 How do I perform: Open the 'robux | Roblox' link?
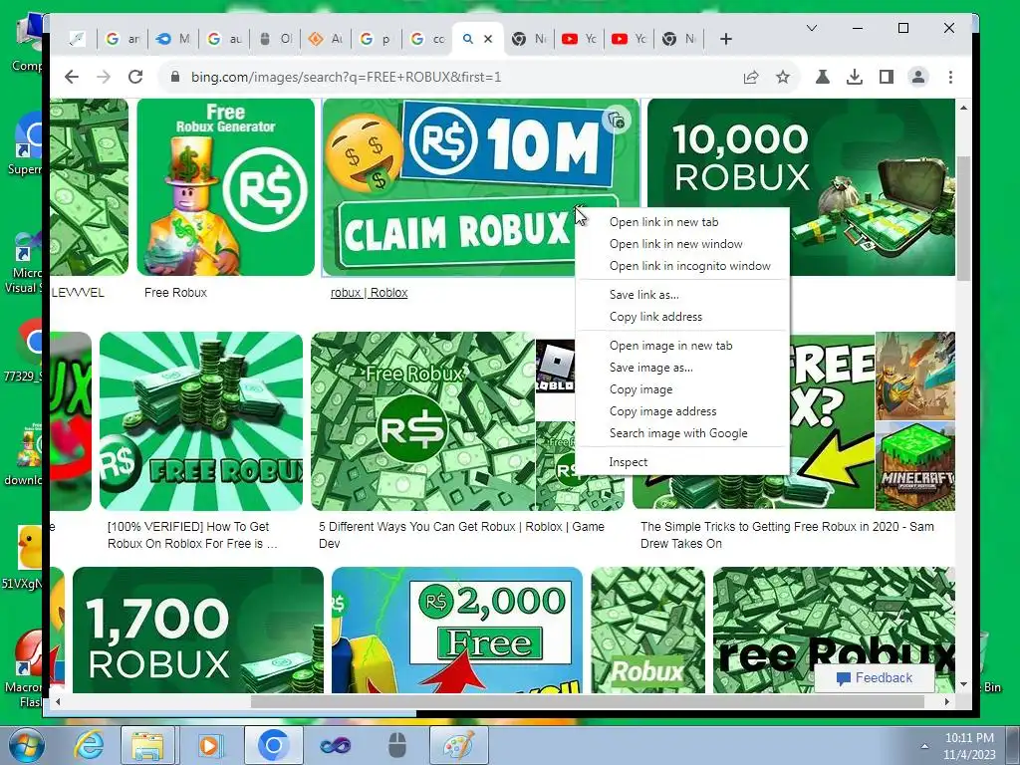pyautogui.click(x=369, y=293)
